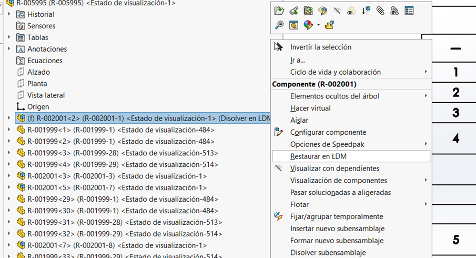Open Component Properties list icon
Image resolution: width=476 pixels, height=258 pixels.
point(409,11)
